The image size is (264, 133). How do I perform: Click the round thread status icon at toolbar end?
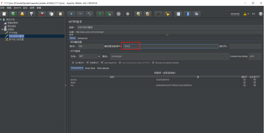[261, 14]
